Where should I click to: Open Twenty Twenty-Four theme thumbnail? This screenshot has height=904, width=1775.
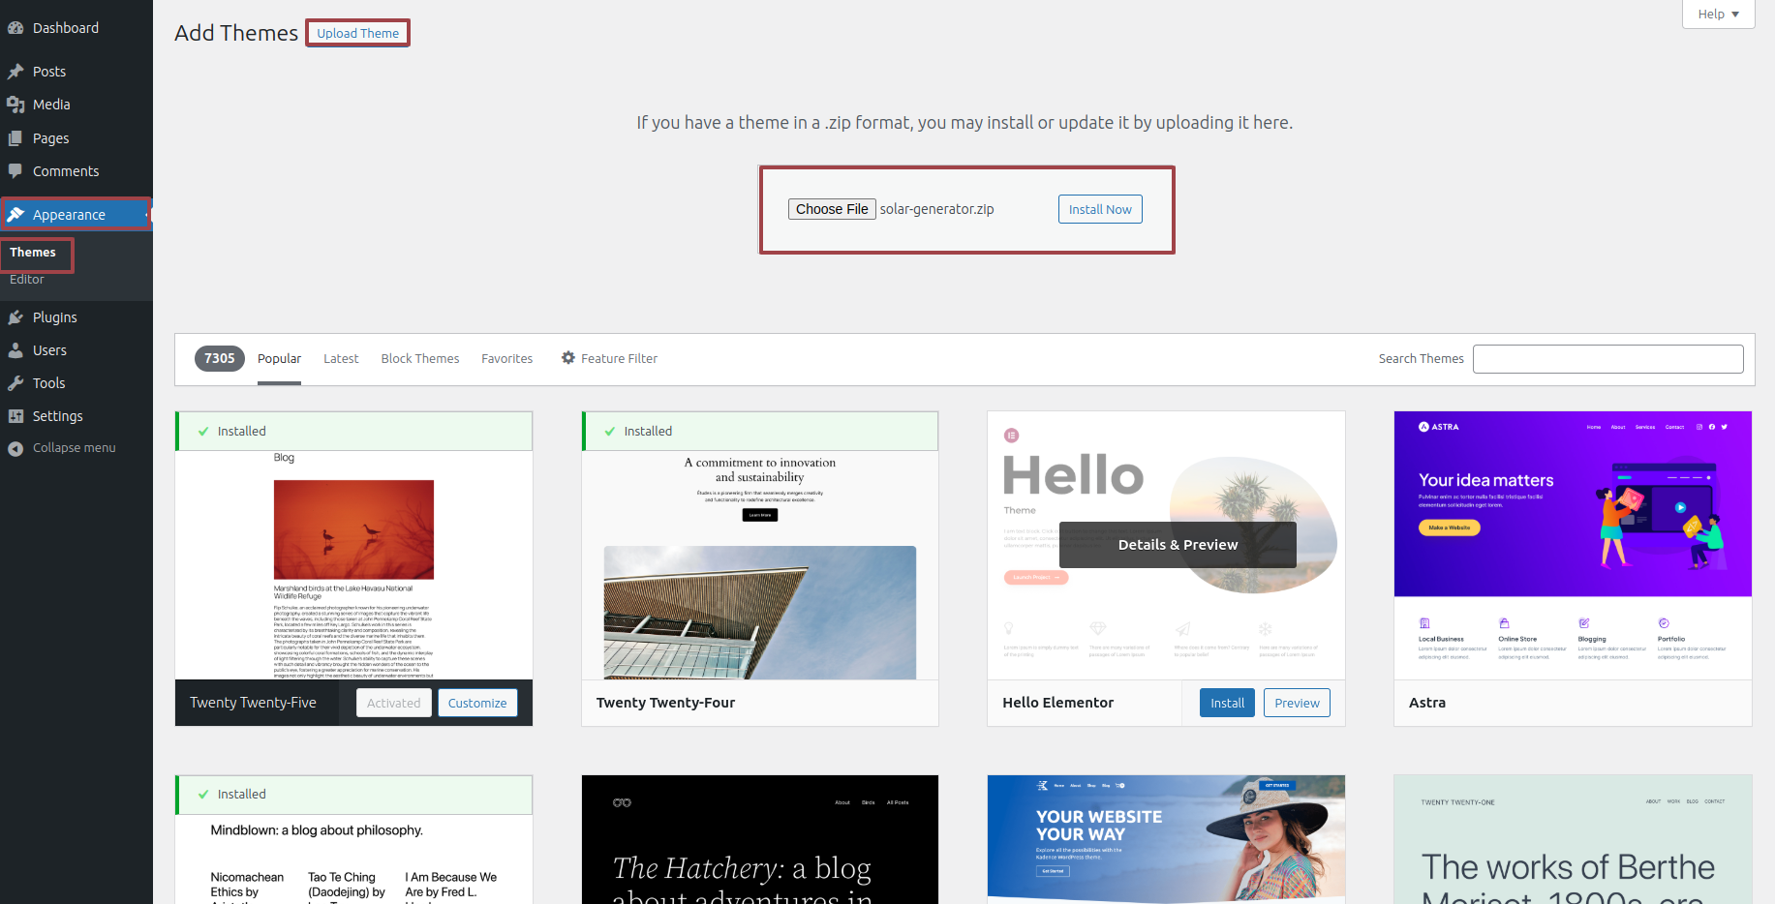click(x=760, y=565)
